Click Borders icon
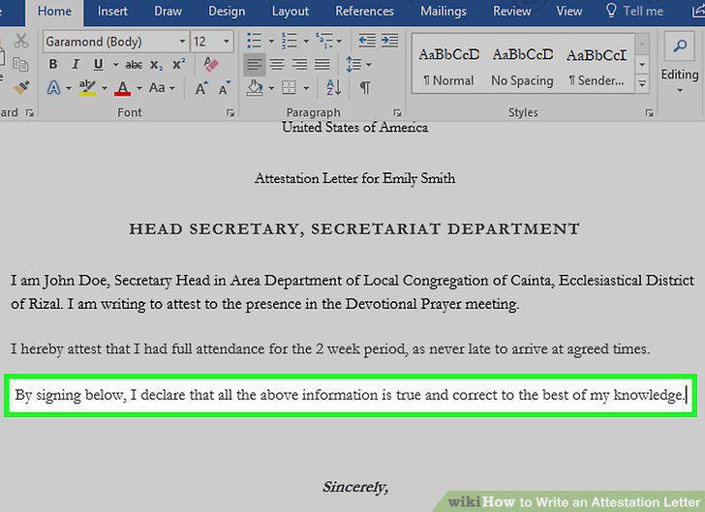Image resolution: width=705 pixels, height=512 pixels. pos(289,88)
